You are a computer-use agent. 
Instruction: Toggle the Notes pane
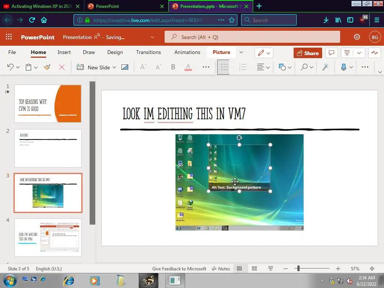(221, 268)
